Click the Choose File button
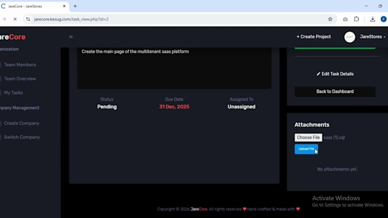Image resolution: width=388 pixels, height=218 pixels. [308, 137]
